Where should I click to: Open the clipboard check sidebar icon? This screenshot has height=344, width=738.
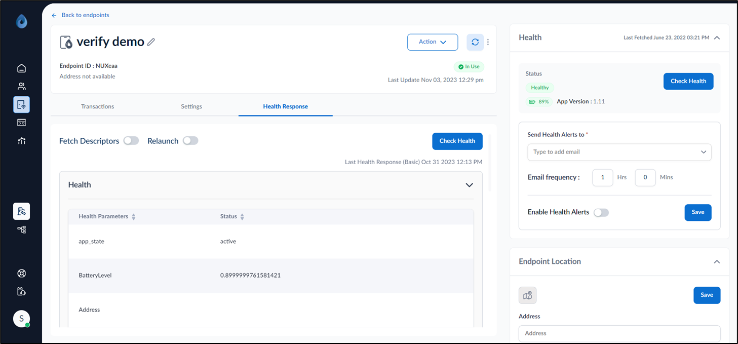[x=21, y=291]
